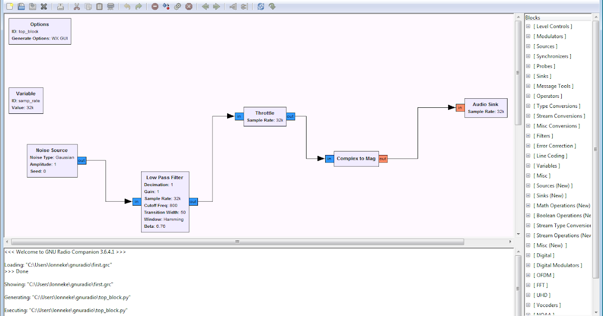Click the canvas horizontal scrollbar thumb
The width and height of the screenshot is (603, 316).
tap(237, 241)
